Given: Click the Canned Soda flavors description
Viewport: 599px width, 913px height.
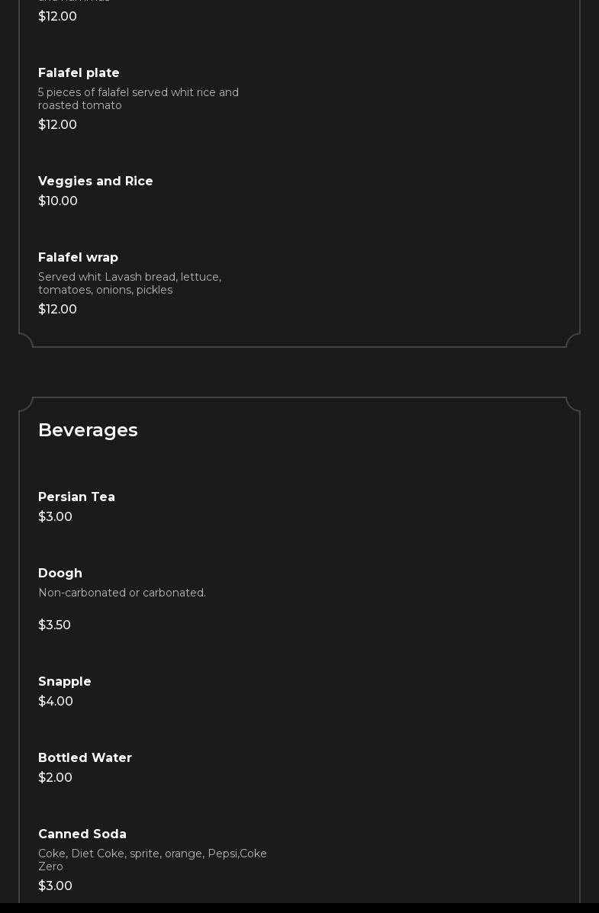Looking at the screenshot, I should coord(153,860).
